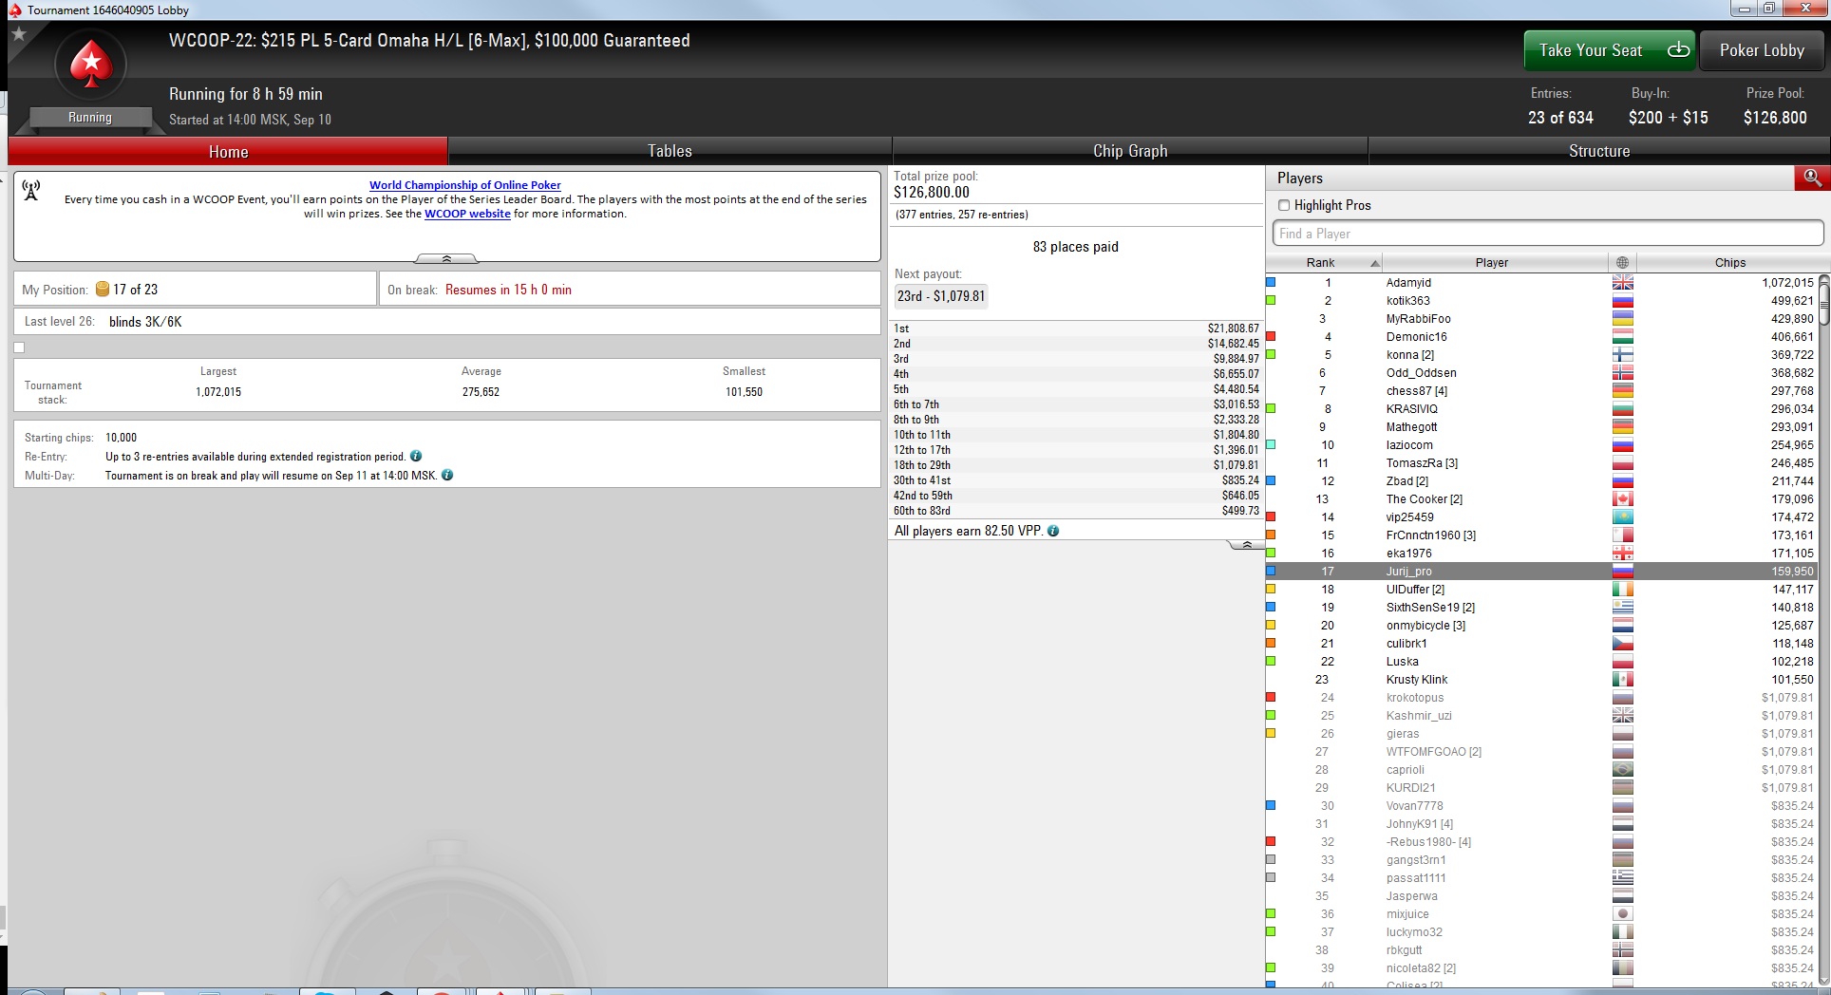Click the Last level 26 blinds 3K/6K field
The width and height of the screenshot is (1831, 995).
446,322
